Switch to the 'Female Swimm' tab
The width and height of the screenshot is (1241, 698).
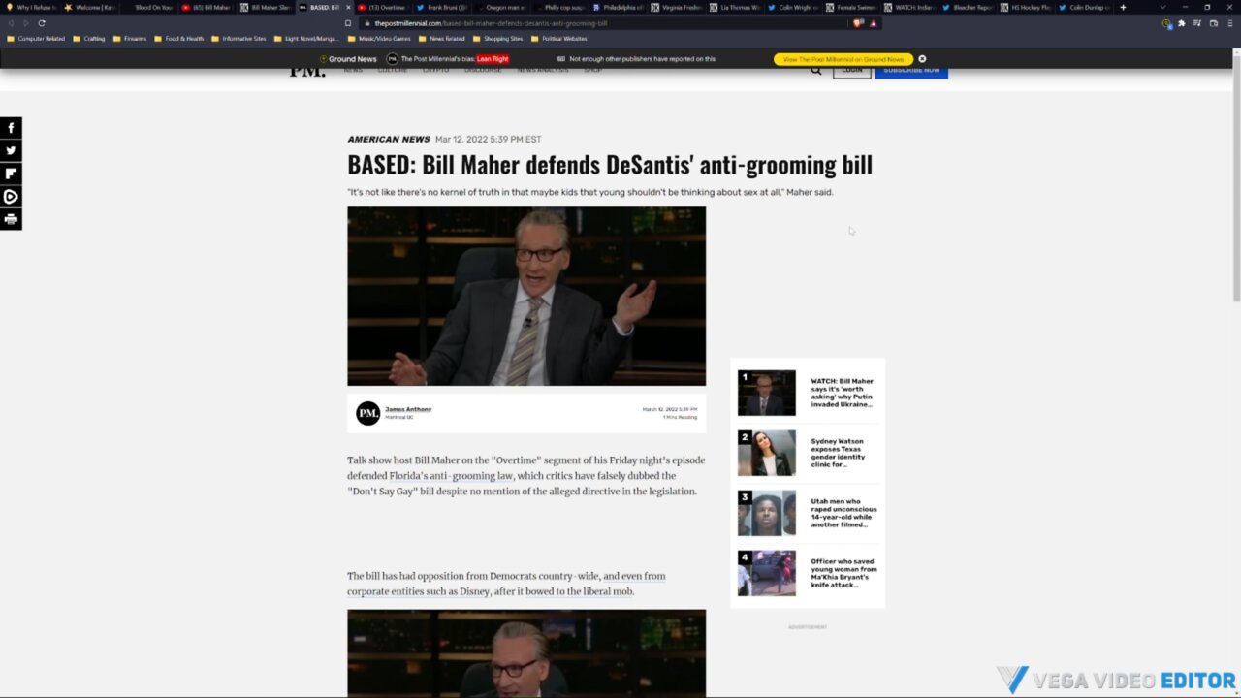[x=852, y=7]
